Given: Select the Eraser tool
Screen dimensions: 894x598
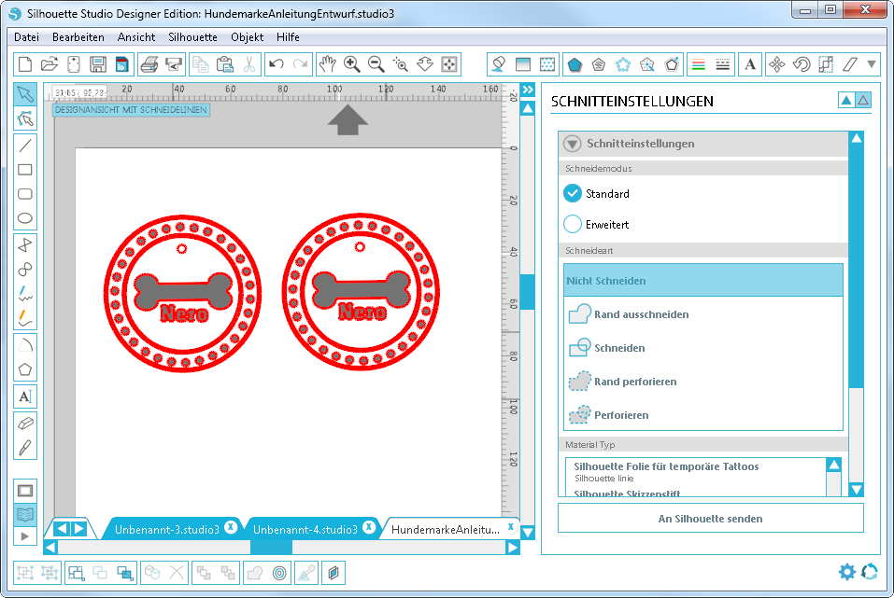Looking at the screenshot, I should point(25,422).
